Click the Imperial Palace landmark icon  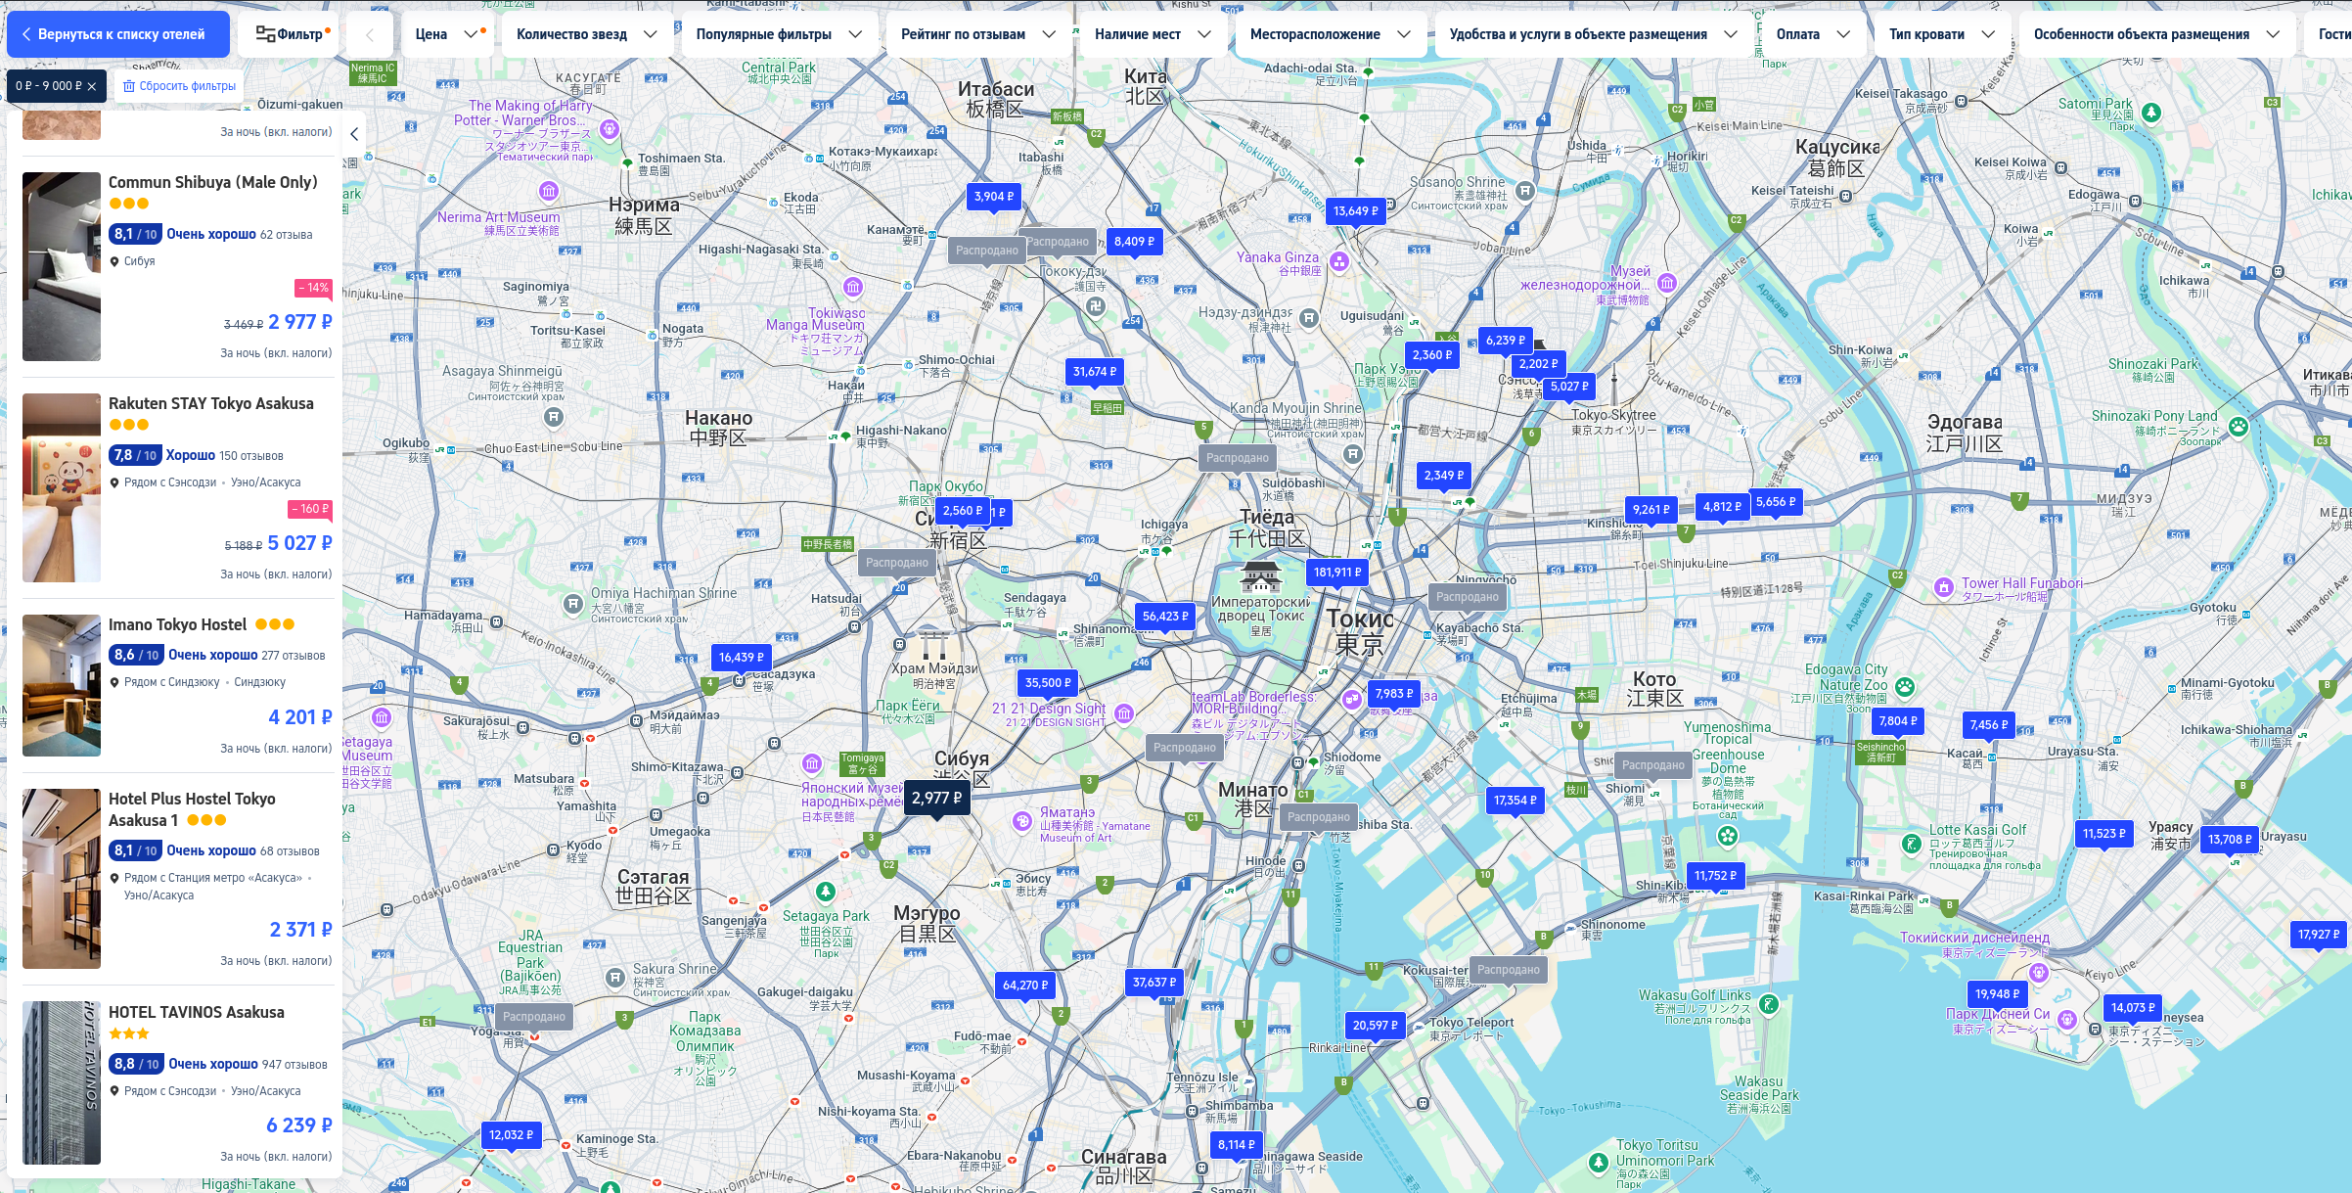pos(1260,577)
